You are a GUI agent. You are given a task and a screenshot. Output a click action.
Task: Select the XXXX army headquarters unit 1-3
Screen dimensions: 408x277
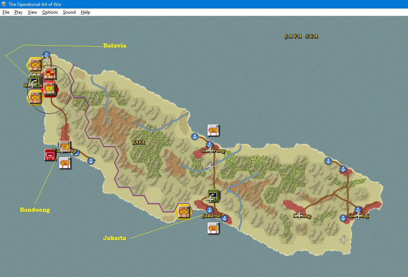50,73
